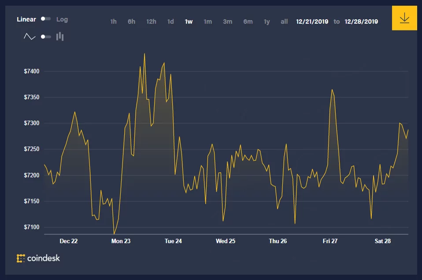This screenshot has width=422, height=280.
Task: Select the Log scale label
Action: (62, 19)
